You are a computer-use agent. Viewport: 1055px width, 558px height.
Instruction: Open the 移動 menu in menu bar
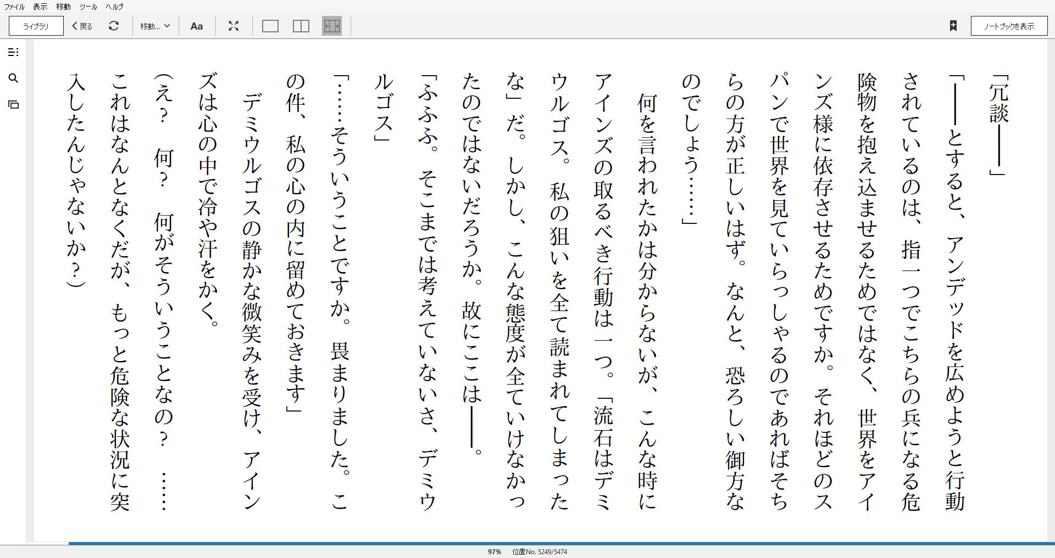63,7
